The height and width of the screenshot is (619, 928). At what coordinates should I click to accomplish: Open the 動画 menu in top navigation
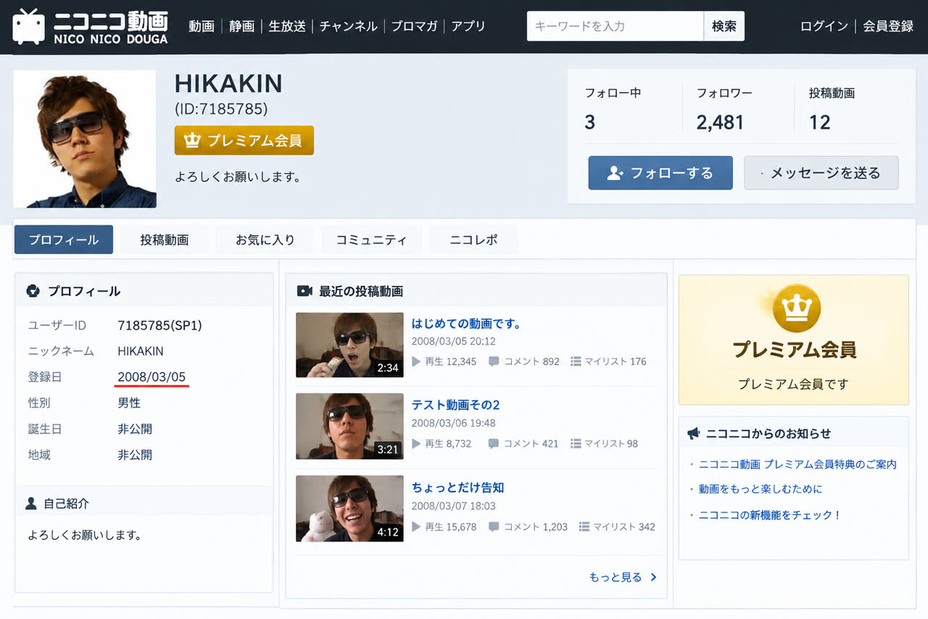[202, 26]
